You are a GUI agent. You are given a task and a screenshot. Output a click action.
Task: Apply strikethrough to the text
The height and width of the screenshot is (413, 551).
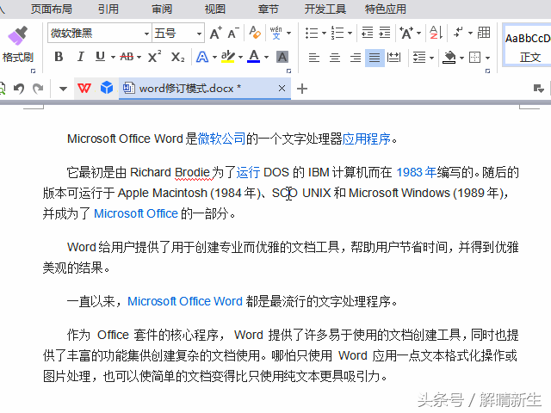tap(127, 57)
